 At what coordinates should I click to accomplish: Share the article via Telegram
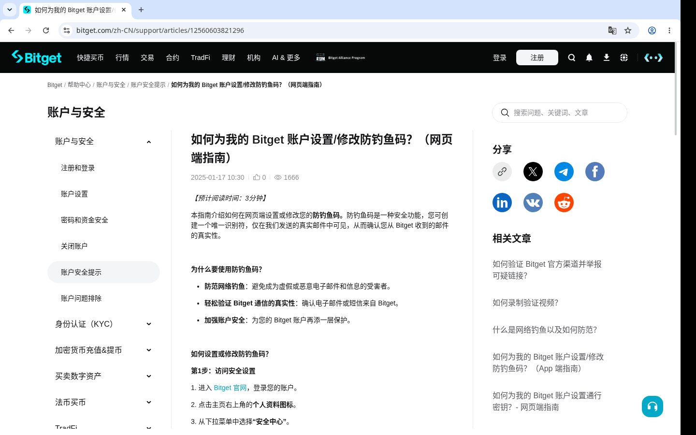564,172
